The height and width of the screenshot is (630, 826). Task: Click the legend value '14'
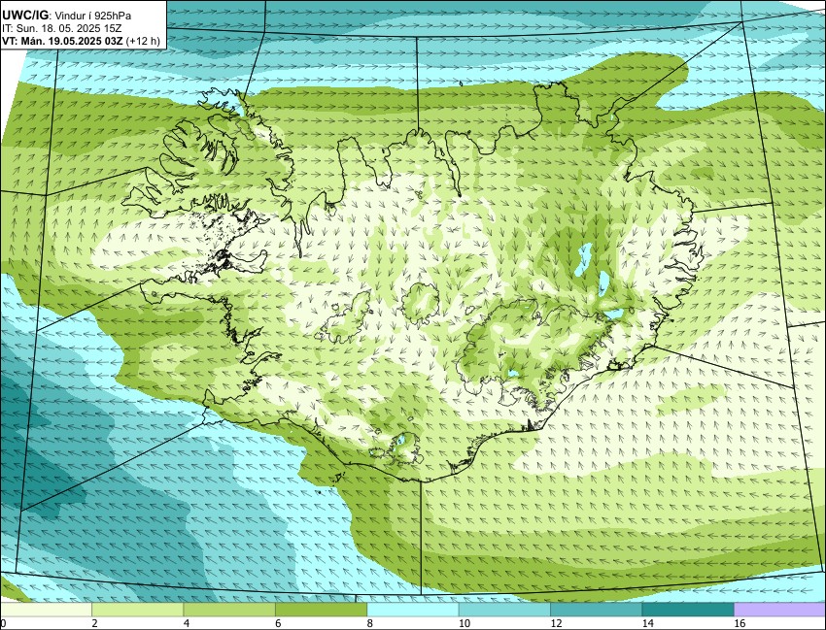click(647, 623)
